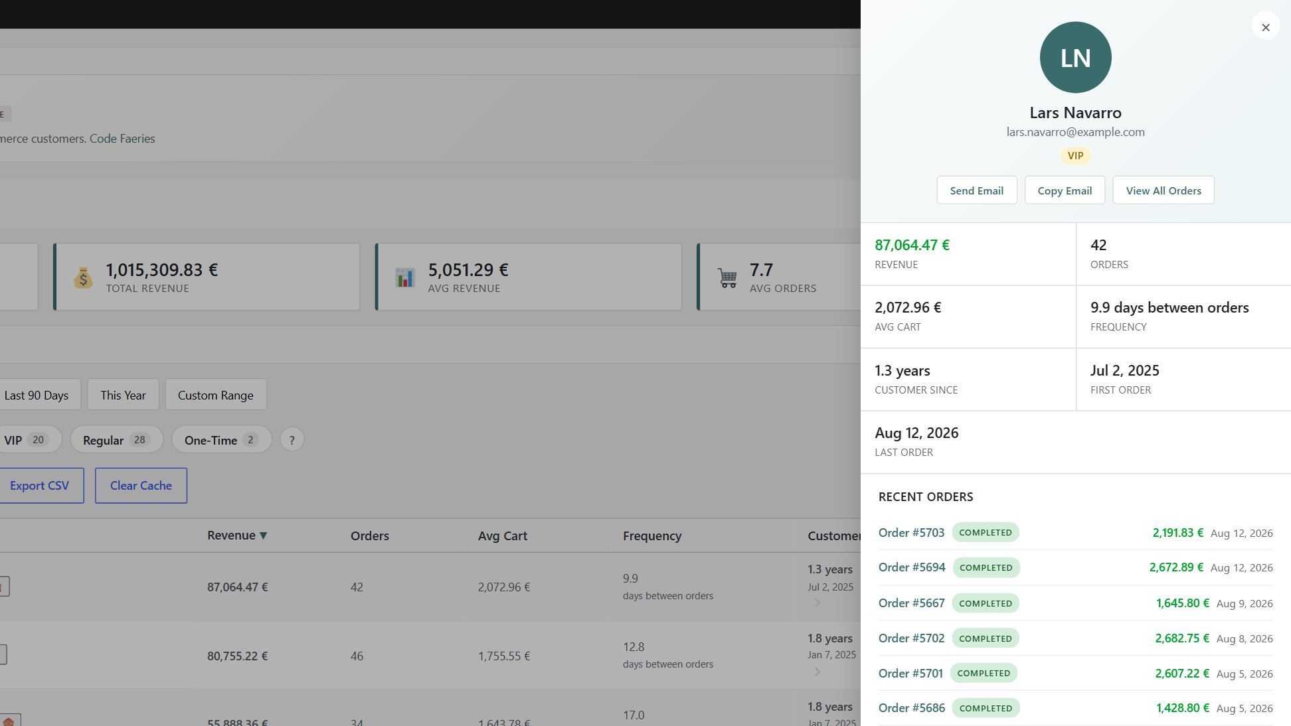Copy Lars Navarro's email address

coord(1065,190)
